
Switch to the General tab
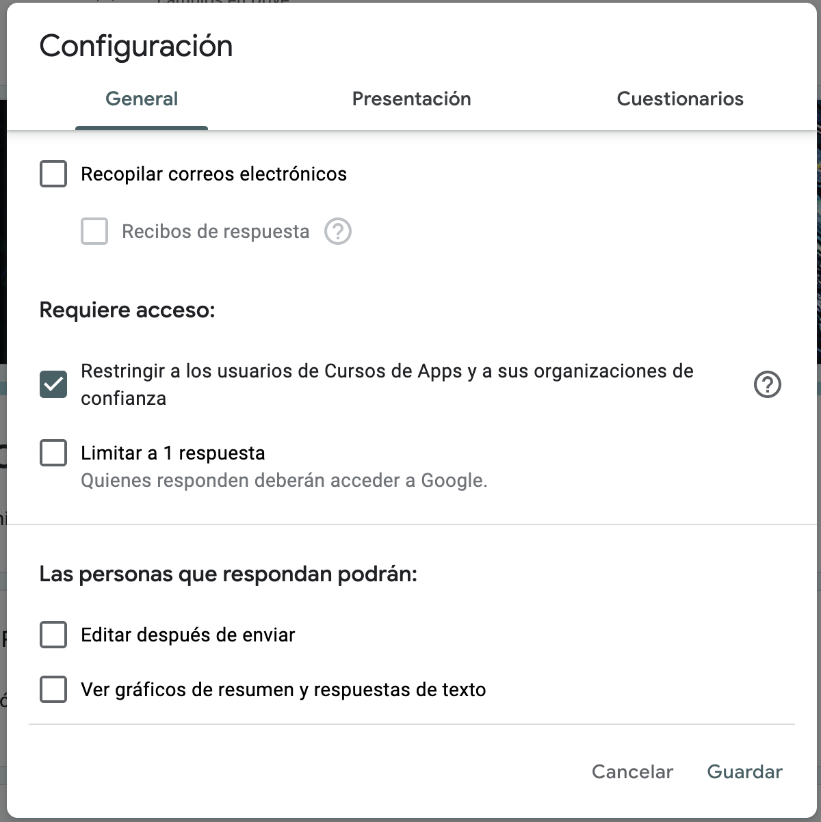pyautogui.click(x=142, y=99)
